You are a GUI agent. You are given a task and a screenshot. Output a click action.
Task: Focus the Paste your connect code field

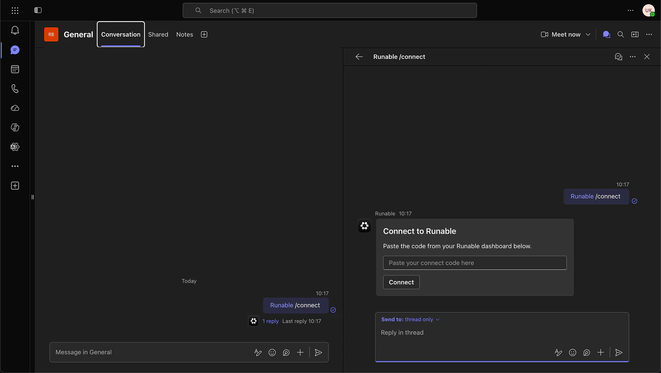pyautogui.click(x=475, y=263)
